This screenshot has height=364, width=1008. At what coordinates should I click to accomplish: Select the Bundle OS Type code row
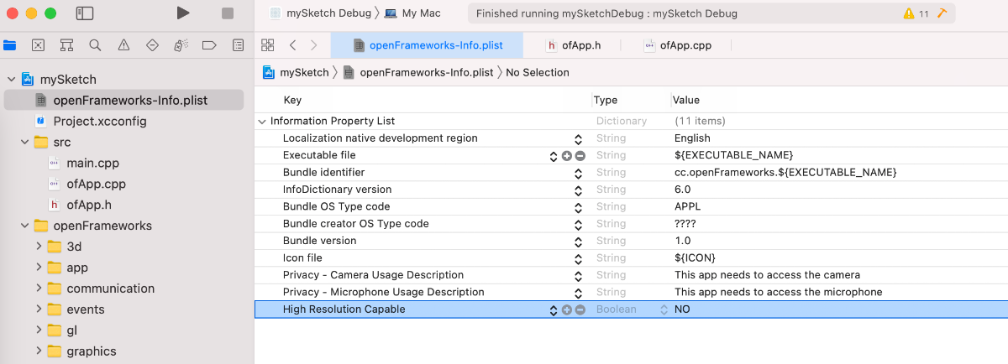631,206
